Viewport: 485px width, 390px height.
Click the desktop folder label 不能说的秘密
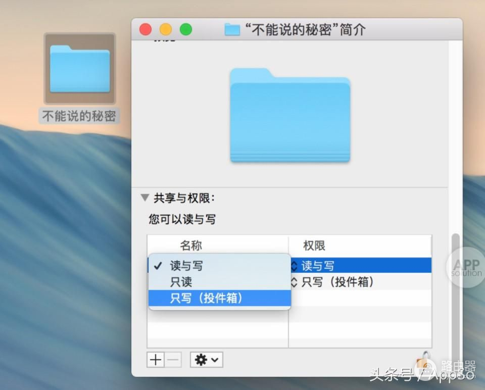point(79,116)
